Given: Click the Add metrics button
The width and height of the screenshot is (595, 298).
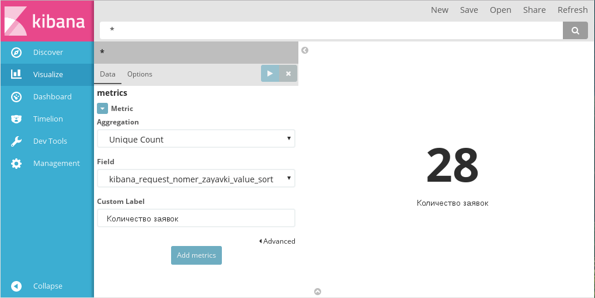Looking at the screenshot, I should pyautogui.click(x=196, y=255).
